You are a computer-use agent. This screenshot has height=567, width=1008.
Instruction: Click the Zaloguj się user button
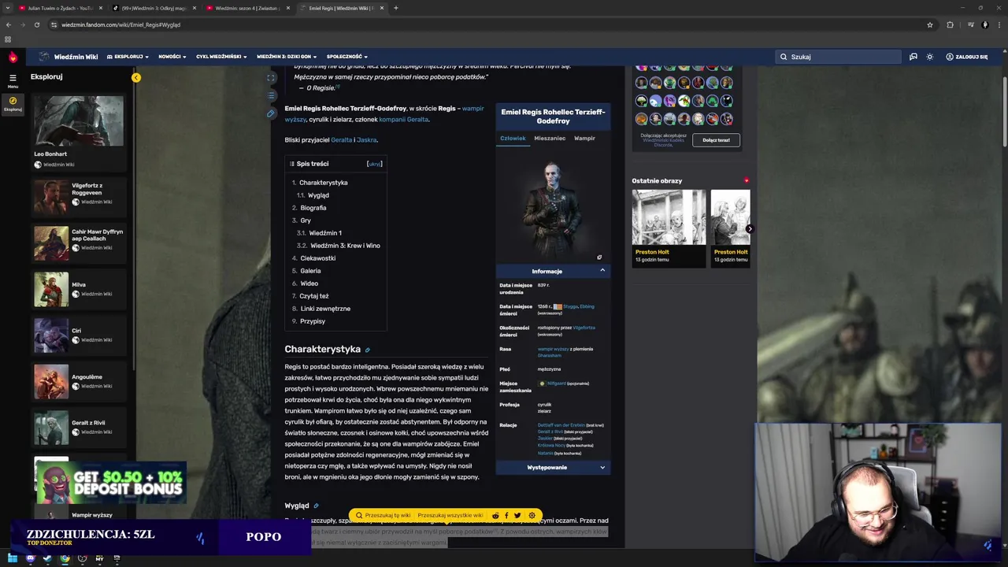coord(966,57)
